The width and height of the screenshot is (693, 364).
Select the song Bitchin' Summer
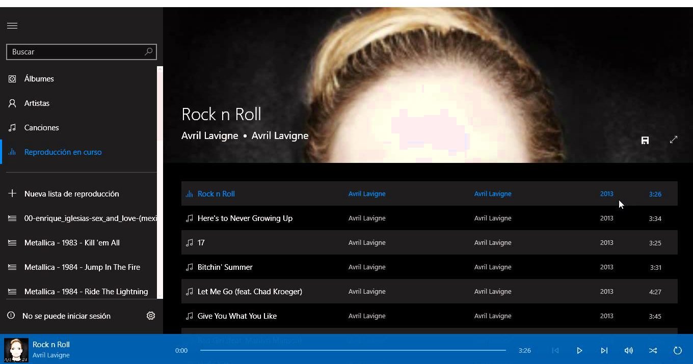[225, 267]
